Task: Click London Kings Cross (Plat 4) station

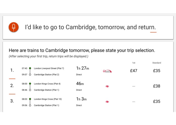Action: (47, 84)
